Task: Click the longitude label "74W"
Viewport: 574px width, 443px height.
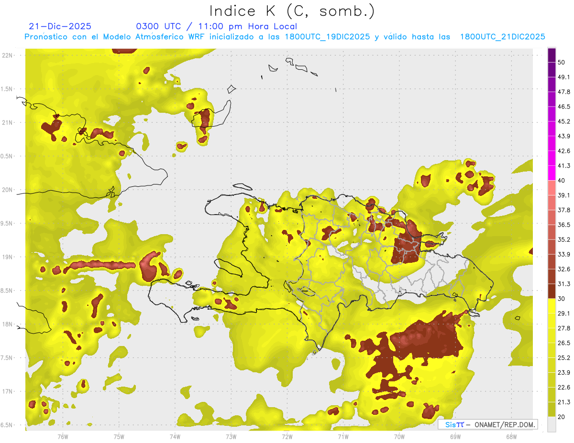Action: tap(175, 436)
